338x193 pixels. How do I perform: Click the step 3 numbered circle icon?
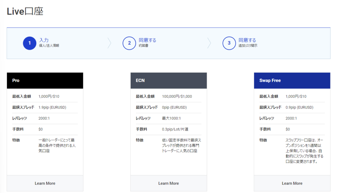[229, 43]
